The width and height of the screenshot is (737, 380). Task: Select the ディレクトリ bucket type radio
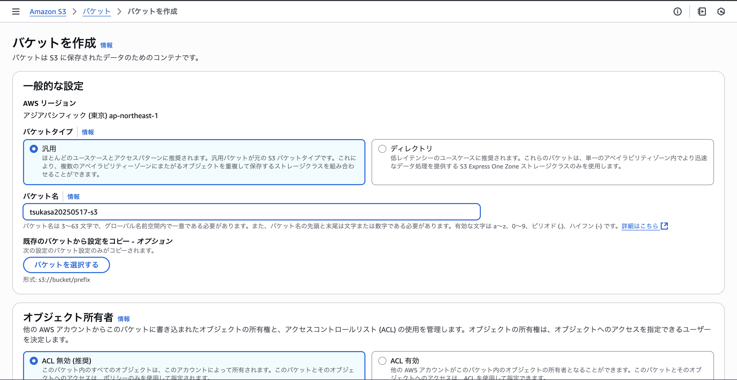coord(382,149)
